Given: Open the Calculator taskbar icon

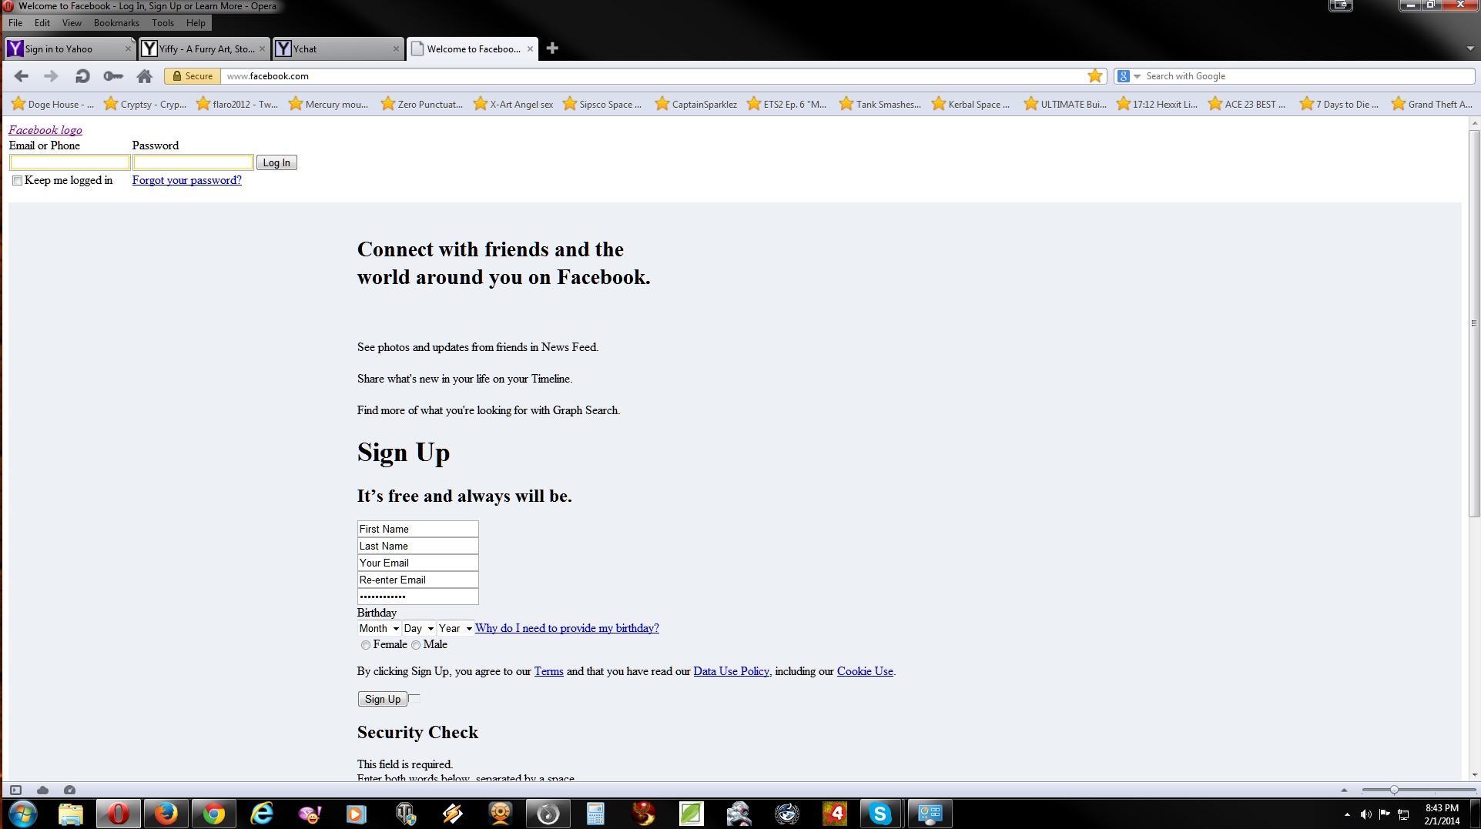Looking at the screenshot, I should [595, 814].
